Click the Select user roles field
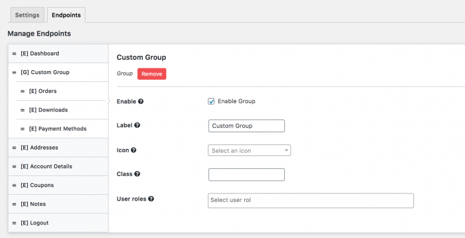 click(311, 201)
